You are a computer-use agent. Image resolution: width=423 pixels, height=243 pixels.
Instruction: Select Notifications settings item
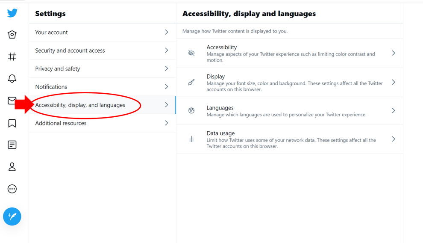click(x=103, y=87)
